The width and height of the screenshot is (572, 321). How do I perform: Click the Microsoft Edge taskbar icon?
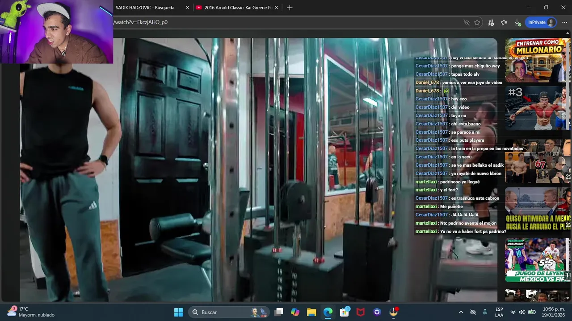[328, 312]
